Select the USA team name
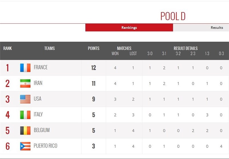This screenshot has width=229, height=159. click(x=37, y=99)
